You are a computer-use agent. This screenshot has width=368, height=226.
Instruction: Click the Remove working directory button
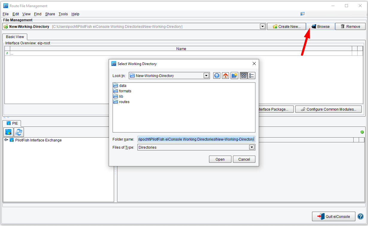point(350,26)
